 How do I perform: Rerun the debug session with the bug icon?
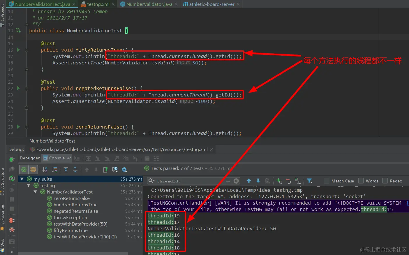pos(12,159)
